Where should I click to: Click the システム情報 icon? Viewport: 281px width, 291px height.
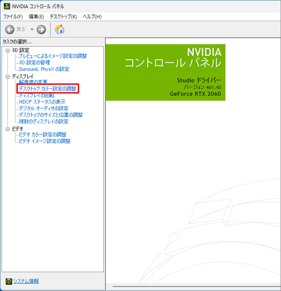tap(9, 281)
